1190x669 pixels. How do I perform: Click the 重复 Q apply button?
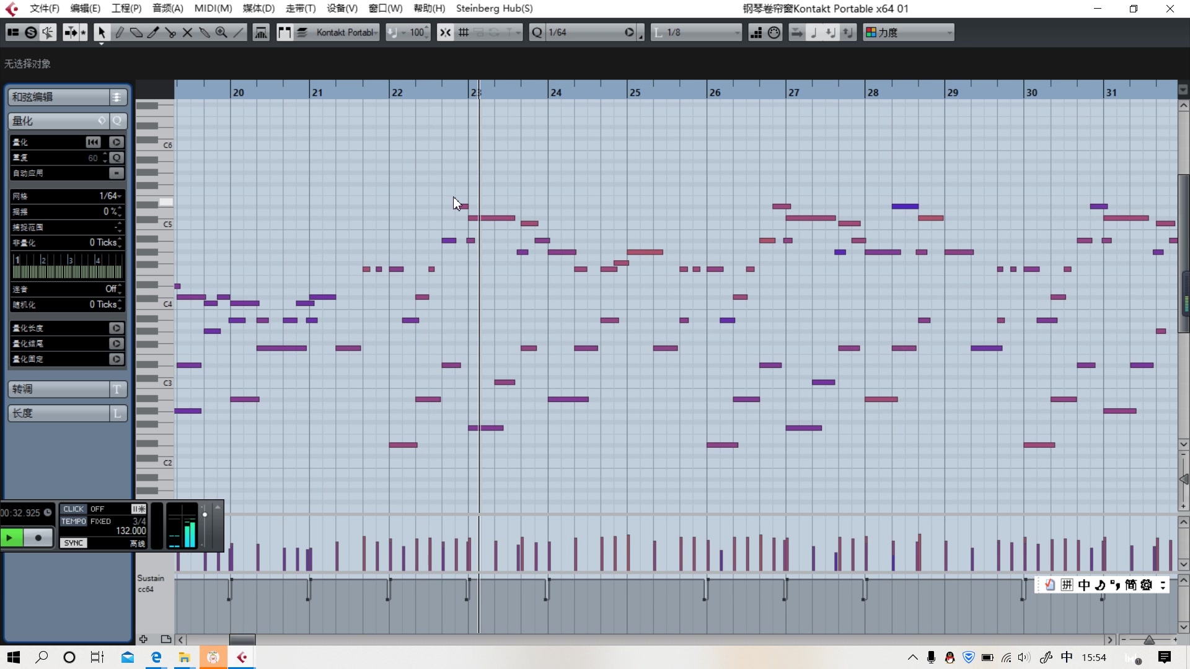pyautogui.click(x=117, y=158)
